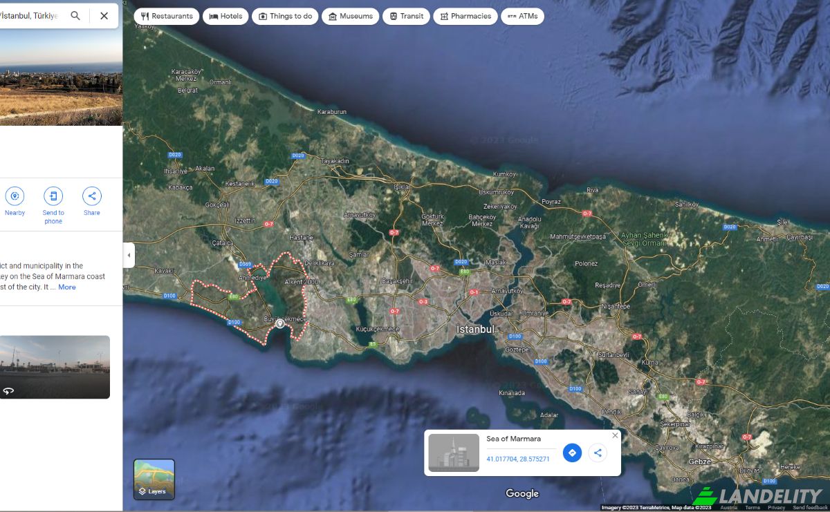830x512 pixels.
Task: Show Transit locations on map
Action: (x=406, y=16)
